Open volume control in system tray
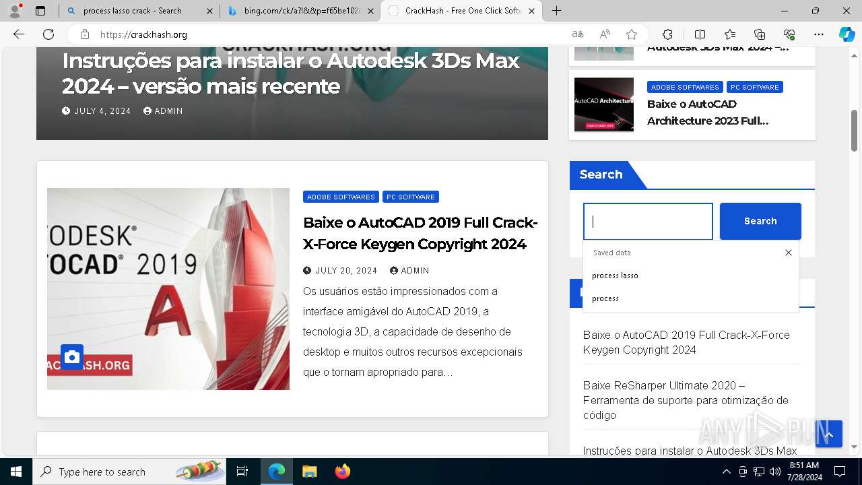862x485 pixels. point(775,472)
